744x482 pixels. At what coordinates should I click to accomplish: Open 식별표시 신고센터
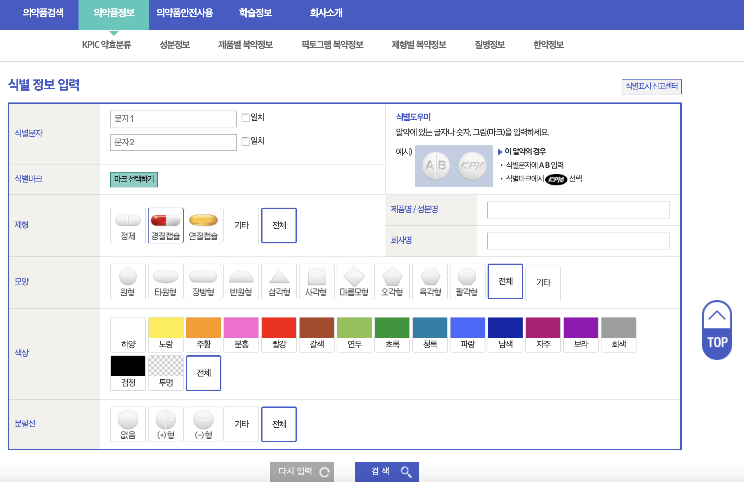click(x=652, y=87)
